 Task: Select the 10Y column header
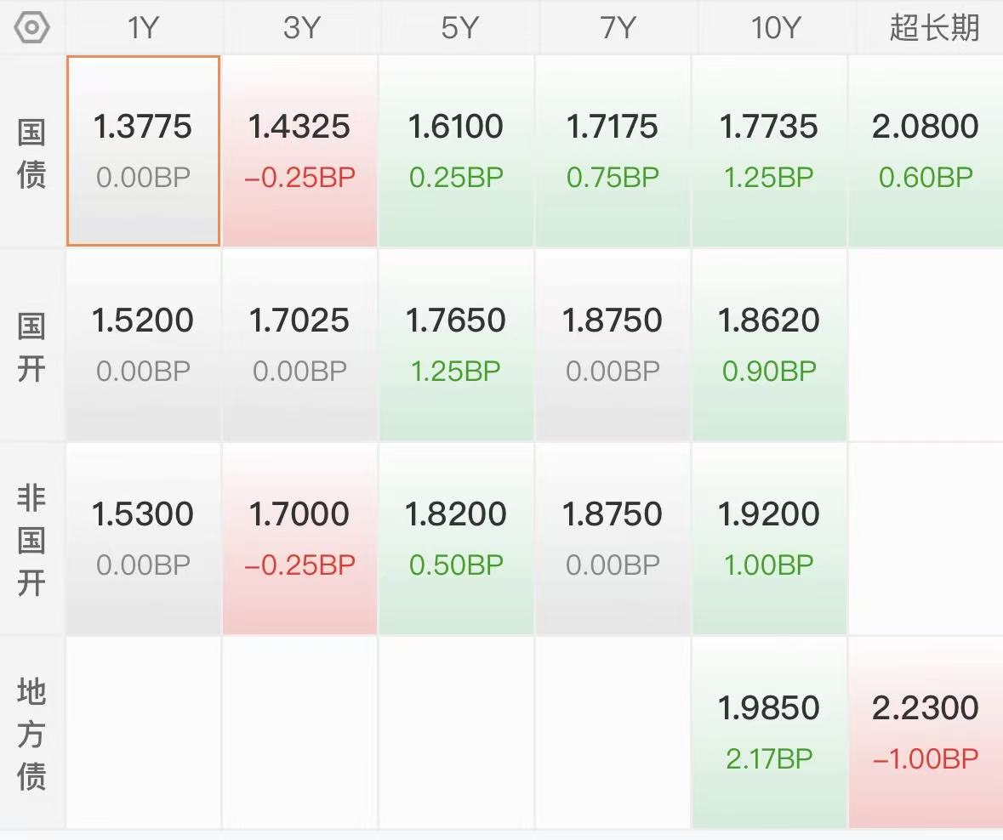click(774, 27)
